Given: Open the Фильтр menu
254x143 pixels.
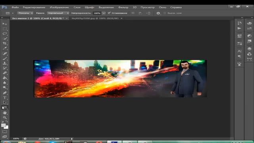Looking at the screenshot, I should [x=123, y=8].
